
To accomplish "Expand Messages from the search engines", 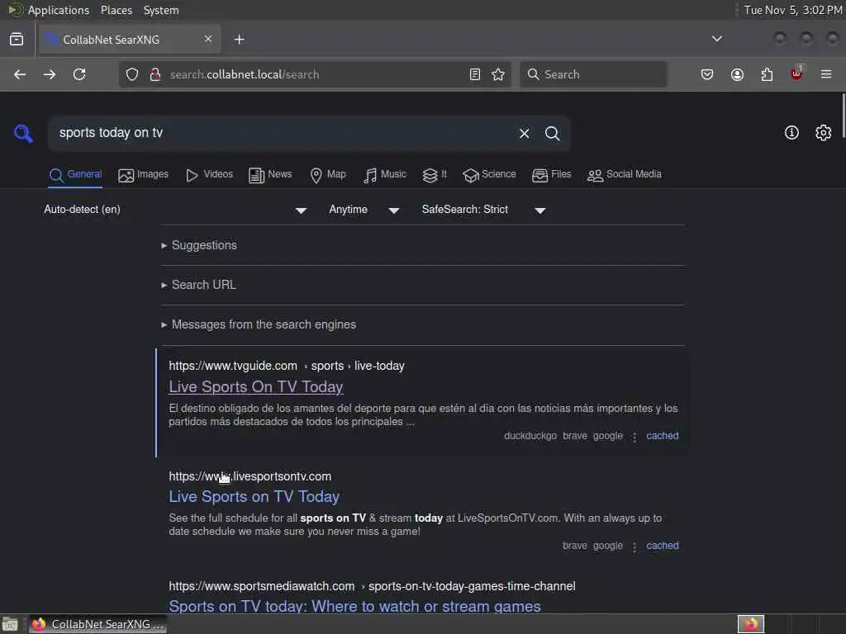I will [x=259, y=324].
